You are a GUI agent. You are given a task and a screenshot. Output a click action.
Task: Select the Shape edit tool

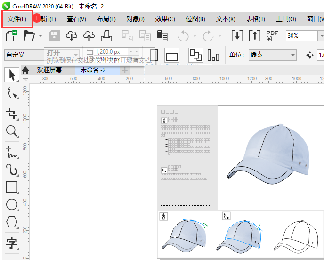pyautogui.click(x=12, y=93)
